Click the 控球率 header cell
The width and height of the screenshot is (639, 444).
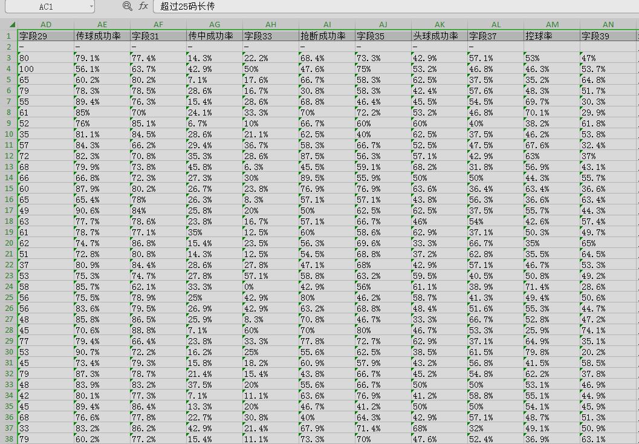coord(551,36)
